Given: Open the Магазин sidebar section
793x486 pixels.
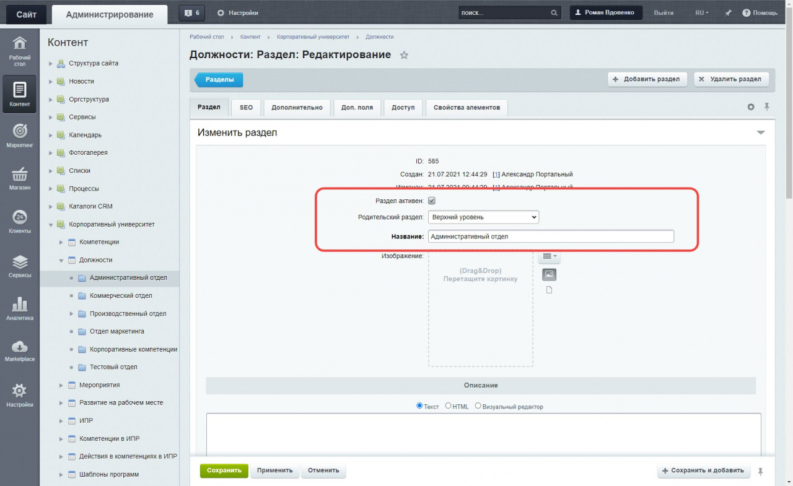Looking at the screenshot, I should click(x=20, y=178).
